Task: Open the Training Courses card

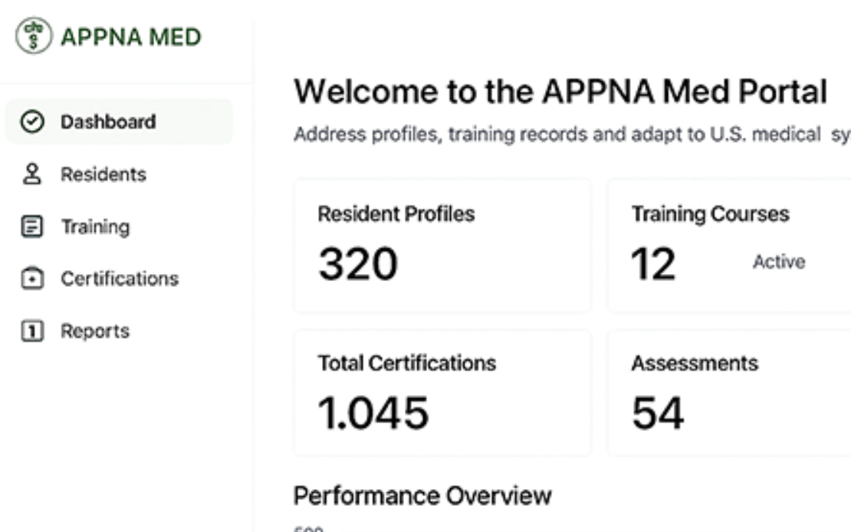Action: pyautogui.click(x=729, y=246)
